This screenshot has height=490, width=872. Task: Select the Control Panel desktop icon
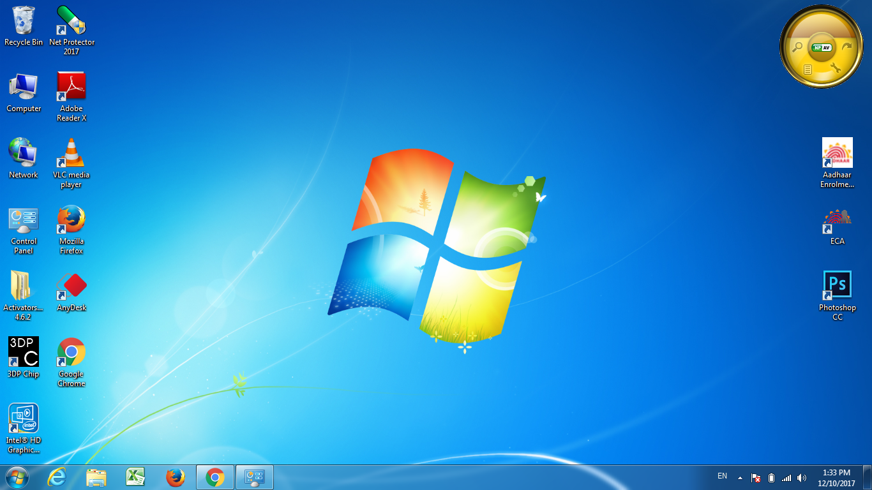pos(24,230)
